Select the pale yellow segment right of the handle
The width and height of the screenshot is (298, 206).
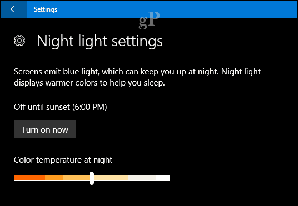click(x=111, y=178)
